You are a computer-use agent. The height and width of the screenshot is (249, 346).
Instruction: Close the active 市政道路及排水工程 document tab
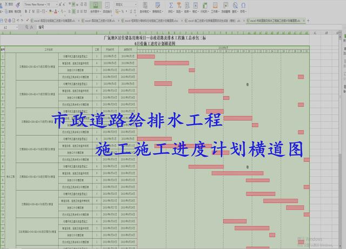point(304,21)
